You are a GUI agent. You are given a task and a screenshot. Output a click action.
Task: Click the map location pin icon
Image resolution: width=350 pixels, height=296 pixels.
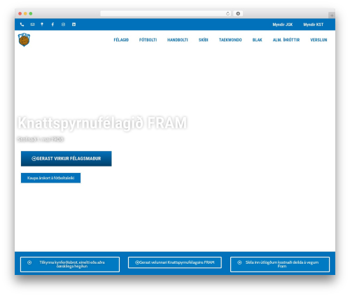[42, 24]
